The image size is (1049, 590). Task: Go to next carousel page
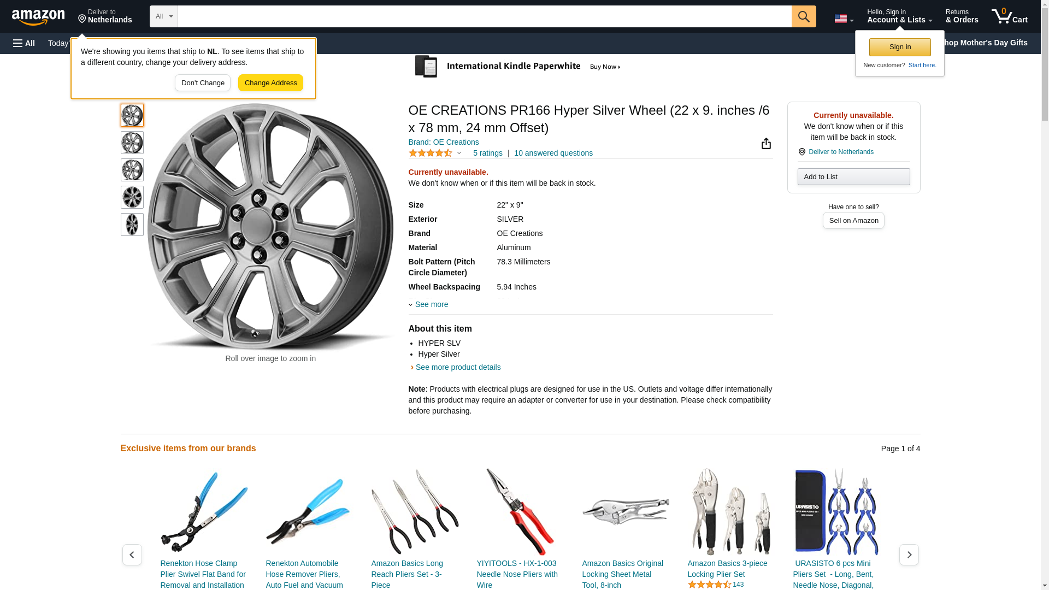click(909, 554)
